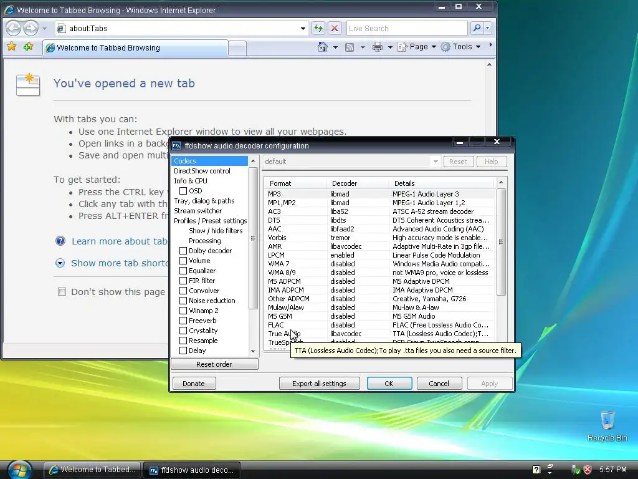Toggle the Volume filter checkbox
The width and height of the screenshot is (638, 479).
click(183, 261)
